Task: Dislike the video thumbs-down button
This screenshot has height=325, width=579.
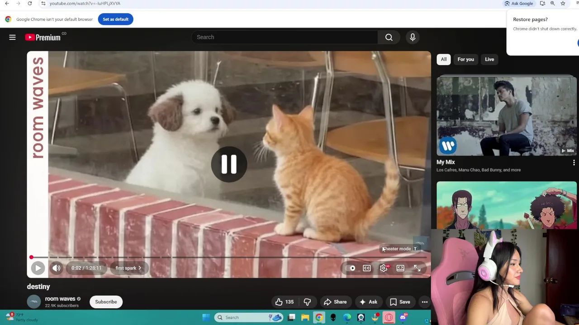Action: (307, 302)
